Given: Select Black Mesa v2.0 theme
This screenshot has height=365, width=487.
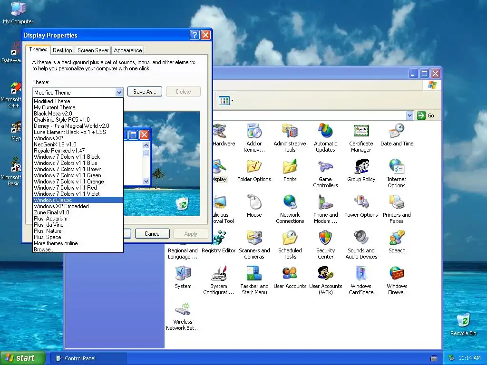Looking at the screenshot, I should pyautogui.click(x=78, y=113).
